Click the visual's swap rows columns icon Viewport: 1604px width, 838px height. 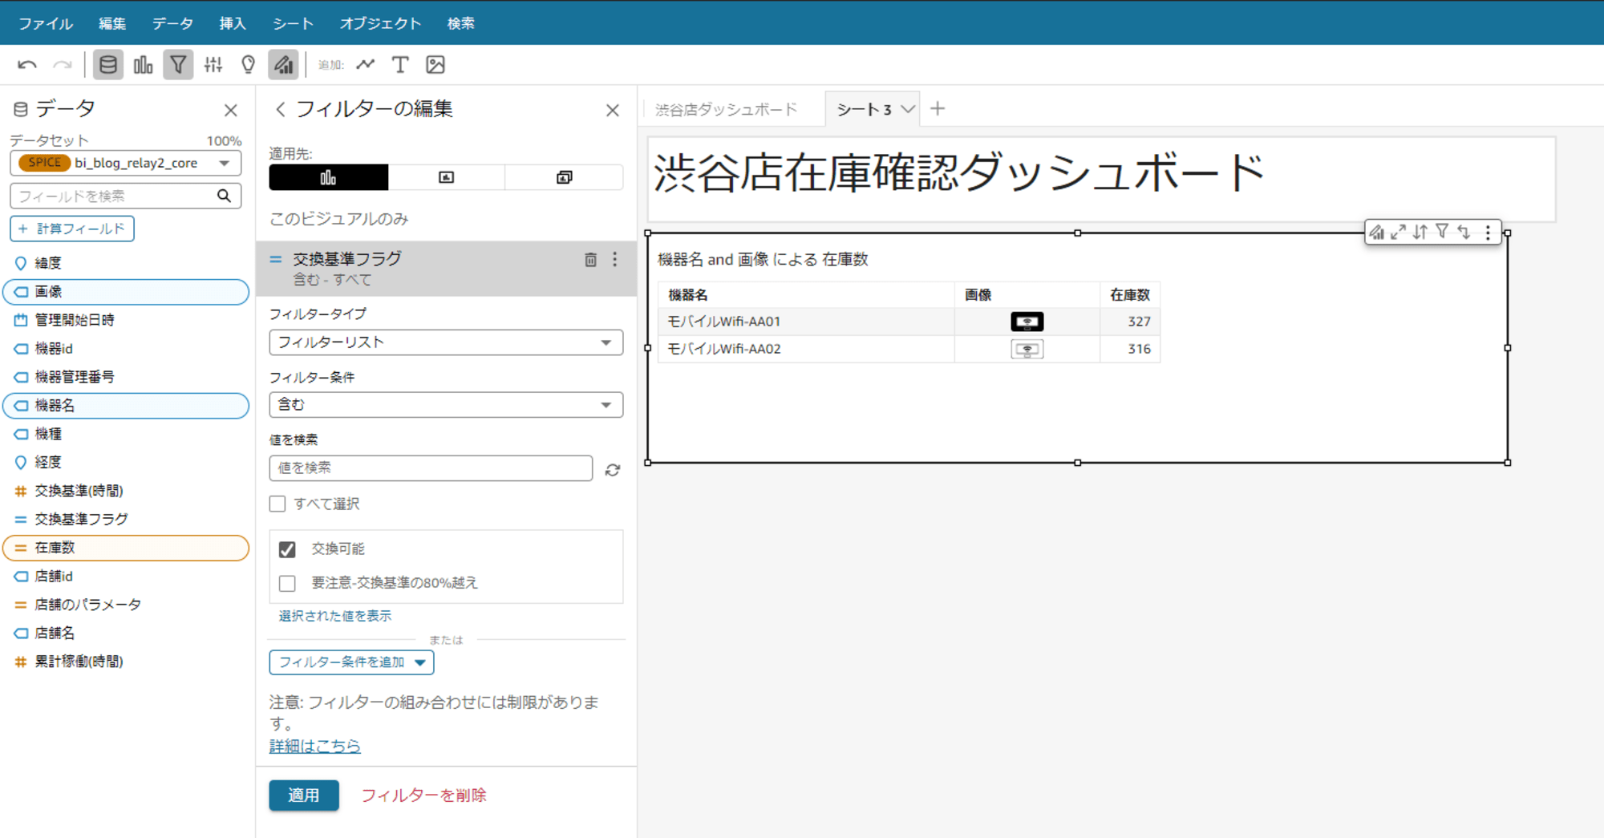tap(1464, 232)
